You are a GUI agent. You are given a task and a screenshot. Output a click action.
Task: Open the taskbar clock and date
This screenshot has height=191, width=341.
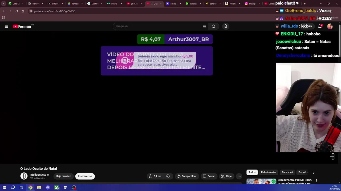pos(334,188)
